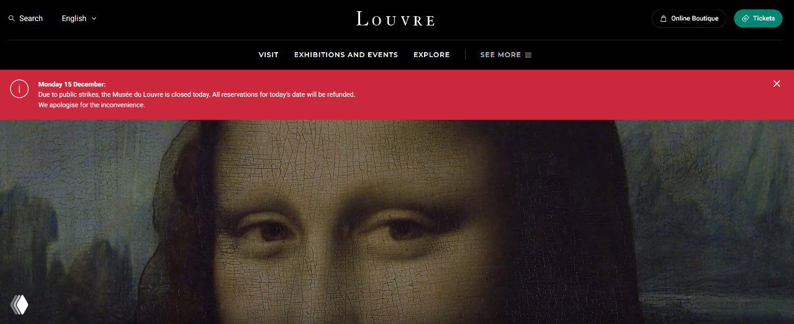The image size is (794, 324).
Task: Click the layered chevron badge icon bottom-left
Action: click(x=19, y=304)
